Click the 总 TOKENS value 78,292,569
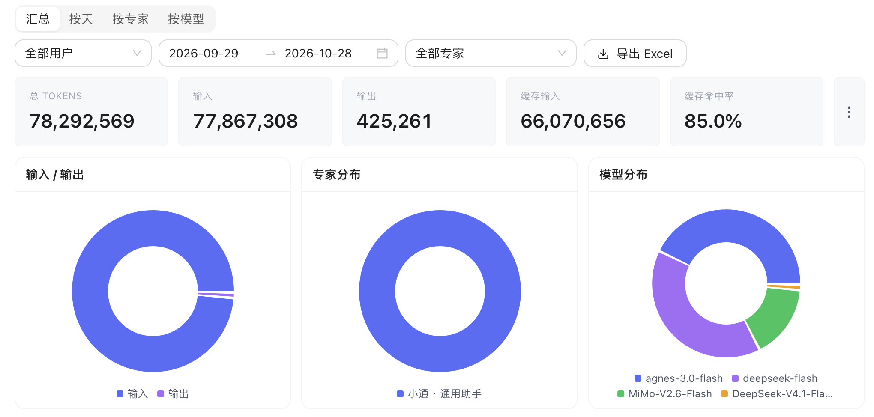Viewport: 874px width, 417px height. [x=82, y=121]
